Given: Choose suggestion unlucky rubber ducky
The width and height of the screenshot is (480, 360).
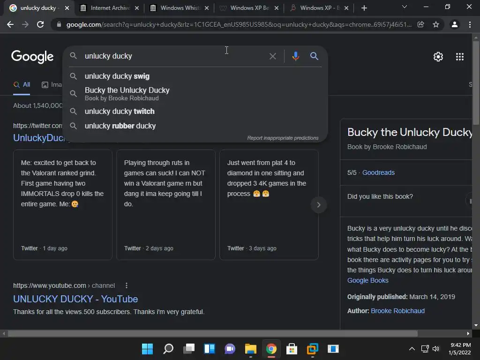Looking at the screenshot, I should click(x=195, y=126).
